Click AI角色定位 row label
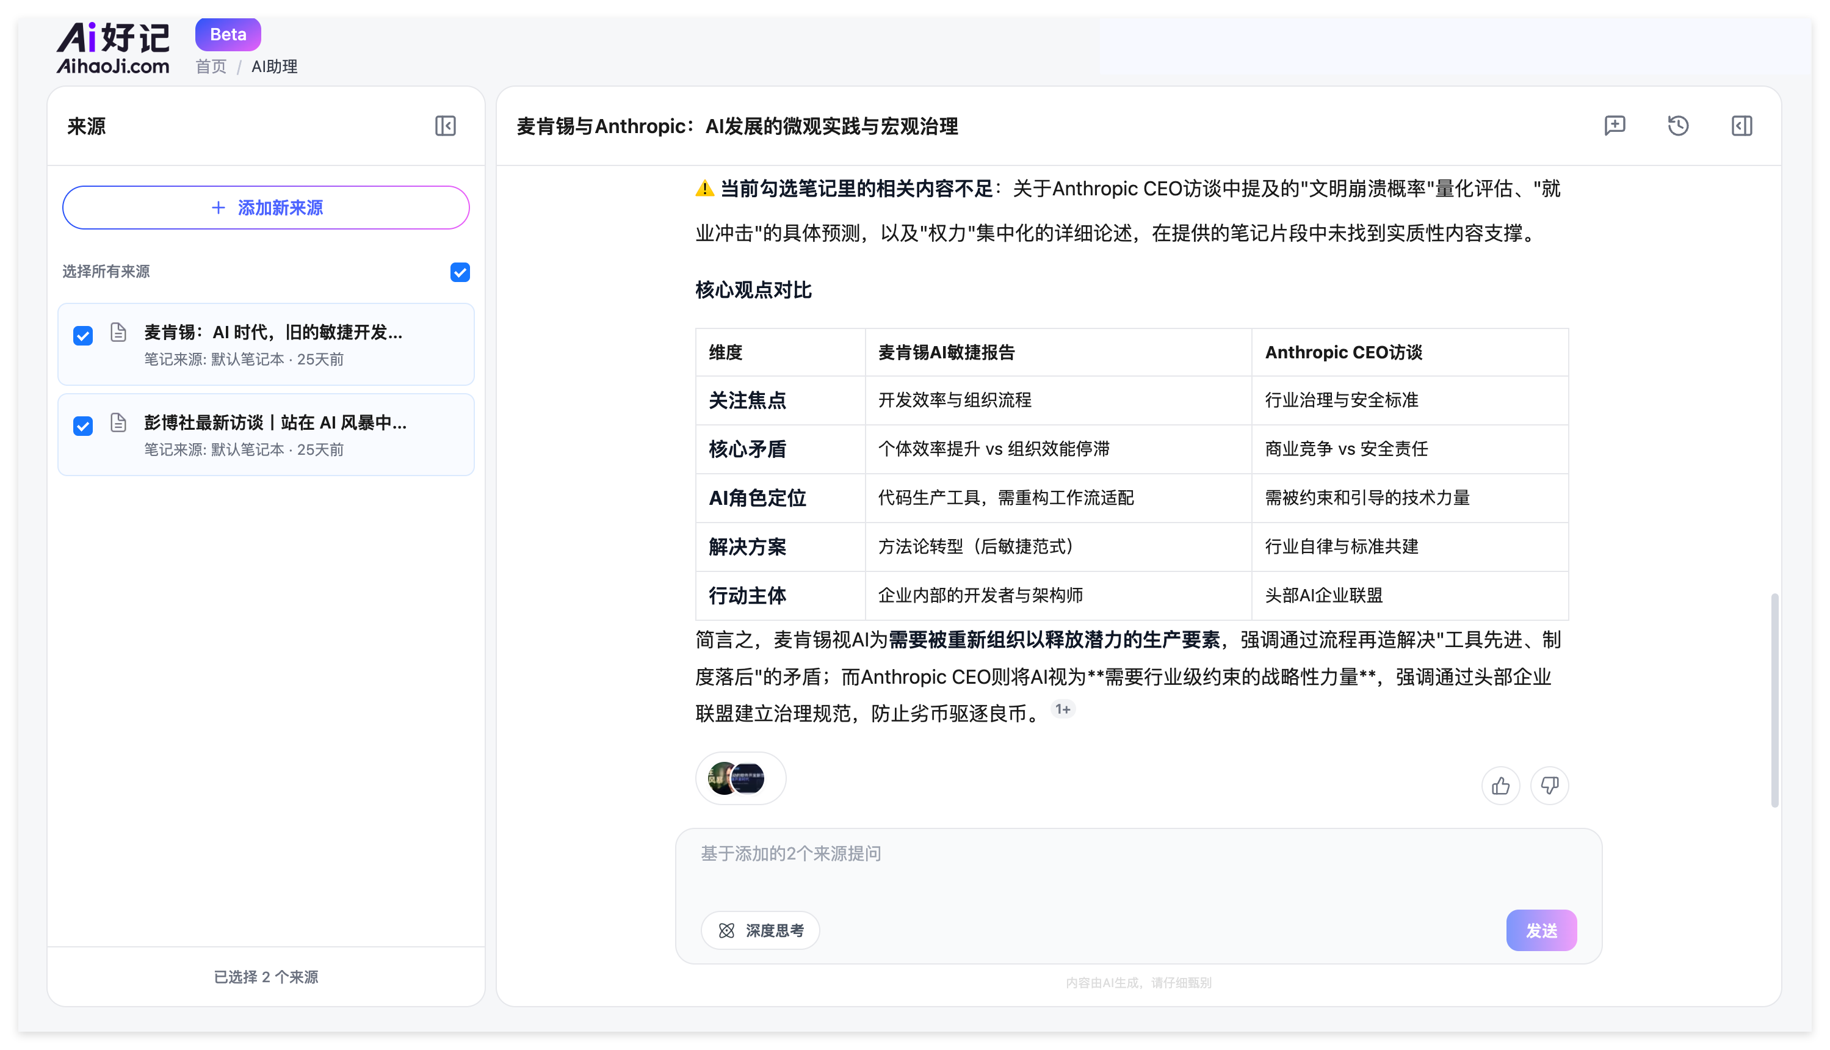1830x1050 pixels. 757,498
